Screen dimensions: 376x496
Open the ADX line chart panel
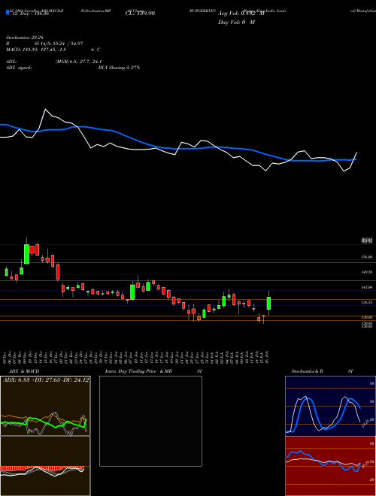pyautogui.click(x=45, y=406)
